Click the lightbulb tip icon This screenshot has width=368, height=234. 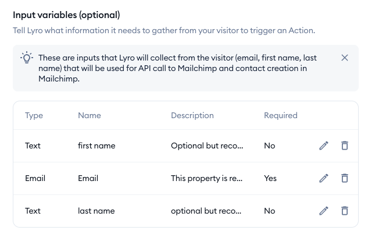[26, 58]
